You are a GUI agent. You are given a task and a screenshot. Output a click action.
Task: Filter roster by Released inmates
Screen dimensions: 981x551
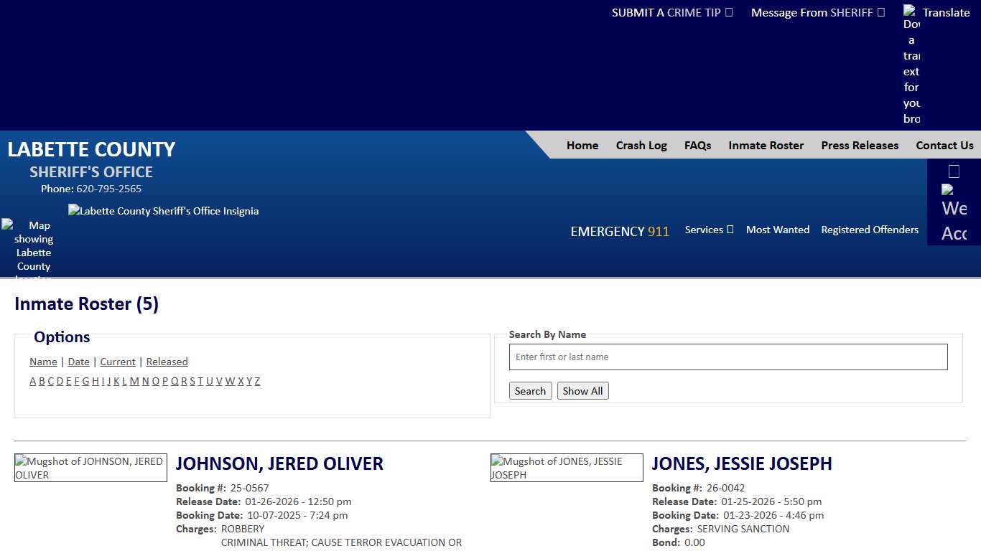coord(167,362)
